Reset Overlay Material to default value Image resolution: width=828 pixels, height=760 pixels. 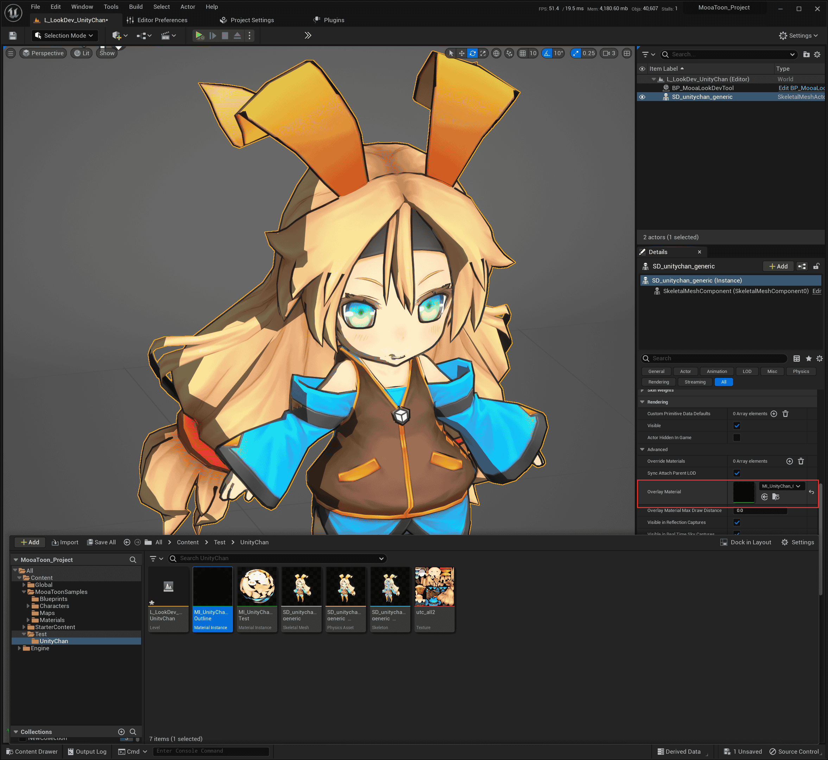point(811,492)
